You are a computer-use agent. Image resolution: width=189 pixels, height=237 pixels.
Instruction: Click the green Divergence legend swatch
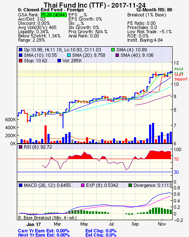tap(130, 185)
